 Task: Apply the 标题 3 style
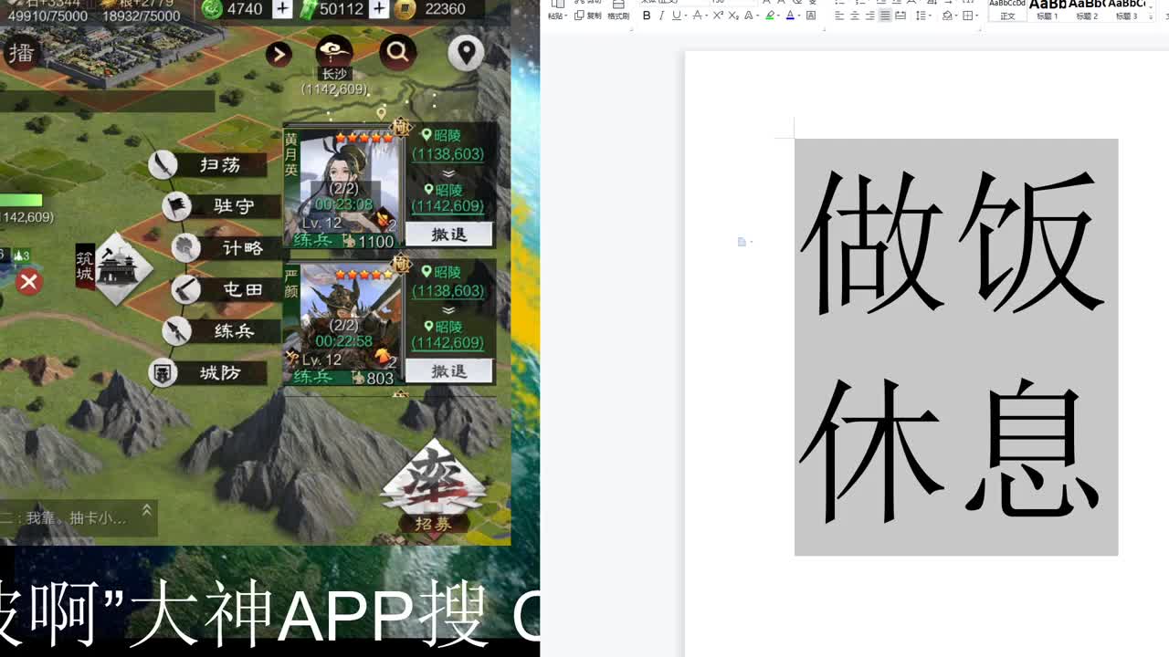(x=1125, y=11)
